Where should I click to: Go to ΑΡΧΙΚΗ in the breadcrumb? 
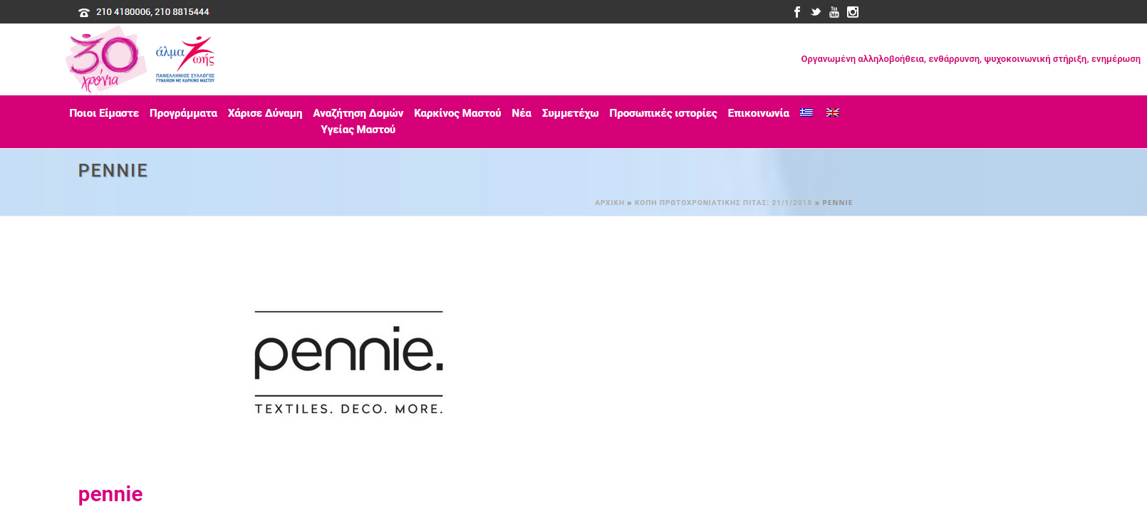[610, 203]
